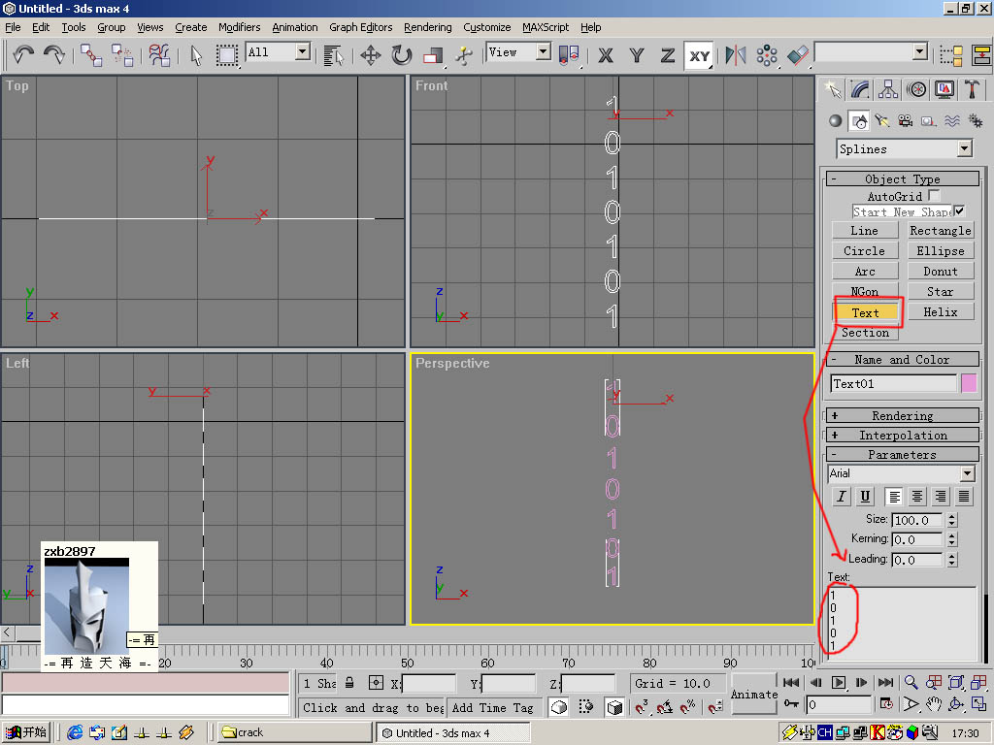Viewport: 994px width, 745px height.
Task: Click the Select and Manipulate icon
Action: pos(463,55)
